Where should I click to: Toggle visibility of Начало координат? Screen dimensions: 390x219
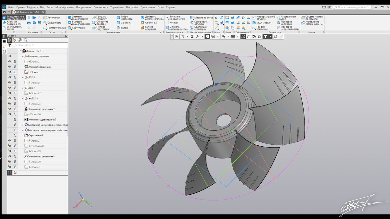(x=10, y=56)
